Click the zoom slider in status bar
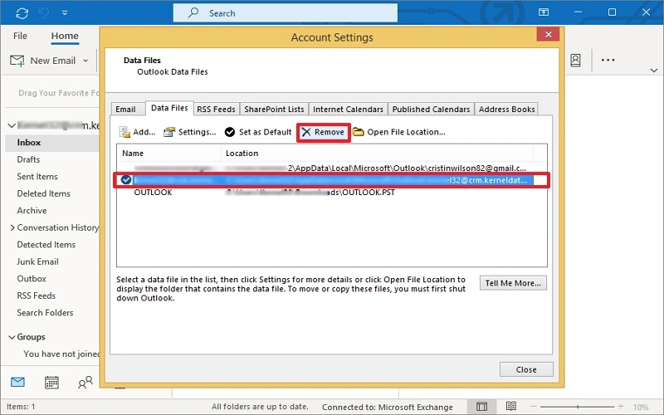The width and height of the screenshot is (664, 415). (577, 407)
